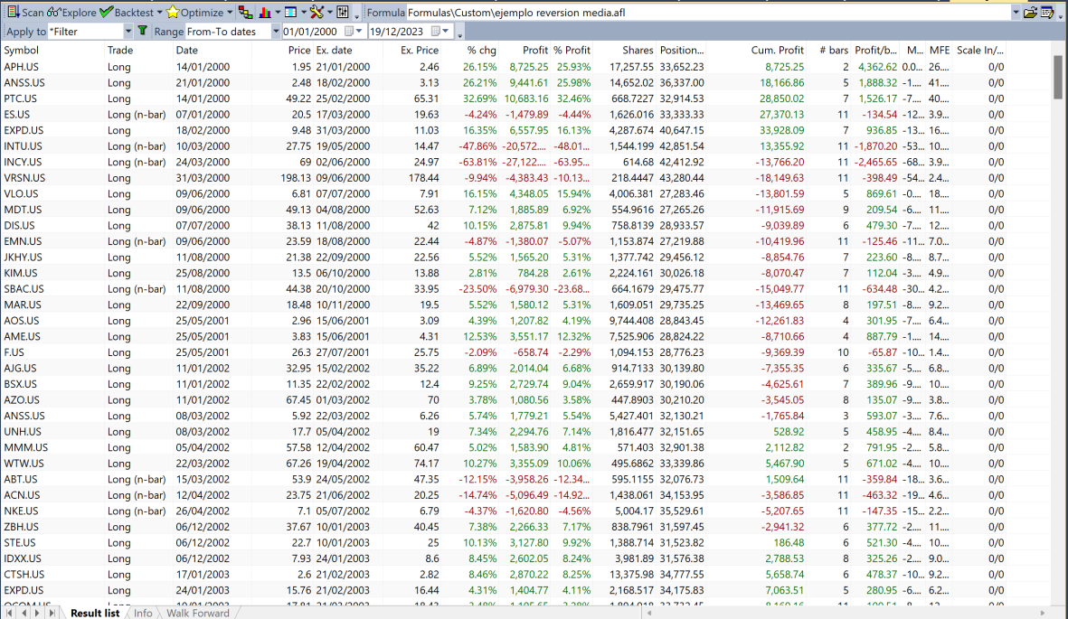Click the Optimize star button
The image size is (1068, 619).
[x=194, y=13]
